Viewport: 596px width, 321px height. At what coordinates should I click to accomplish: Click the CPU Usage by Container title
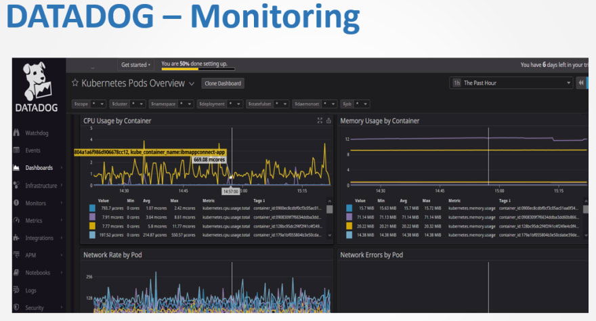tap(117, 121)
